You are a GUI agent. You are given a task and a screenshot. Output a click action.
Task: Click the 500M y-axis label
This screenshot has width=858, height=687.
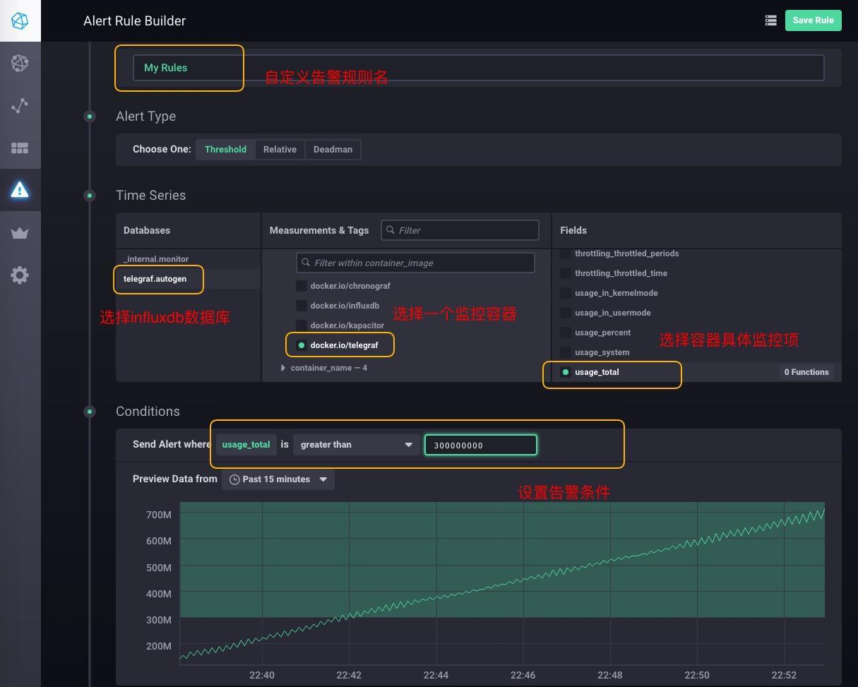(x=159, y=568)
